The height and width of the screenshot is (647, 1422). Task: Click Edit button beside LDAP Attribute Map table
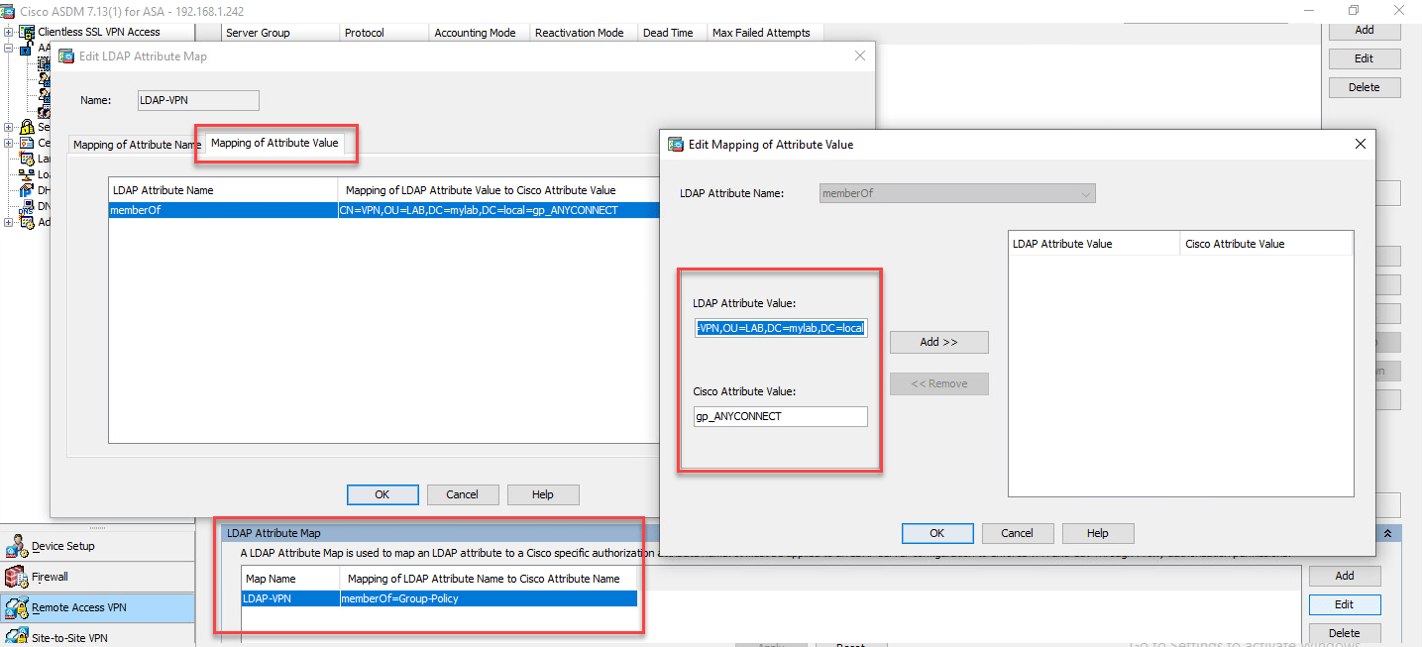[x=1344, y=604]
